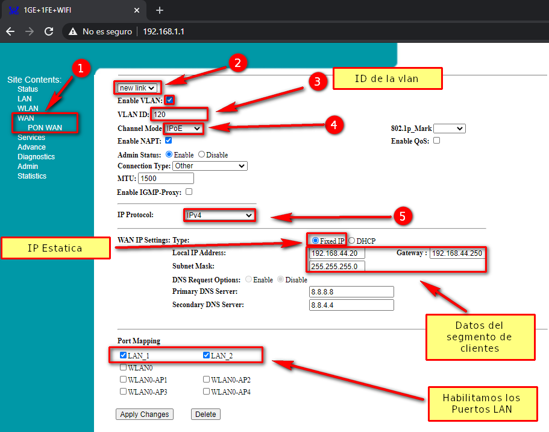Expand the Channel Mode IPoE dropdown

[184, 129]
